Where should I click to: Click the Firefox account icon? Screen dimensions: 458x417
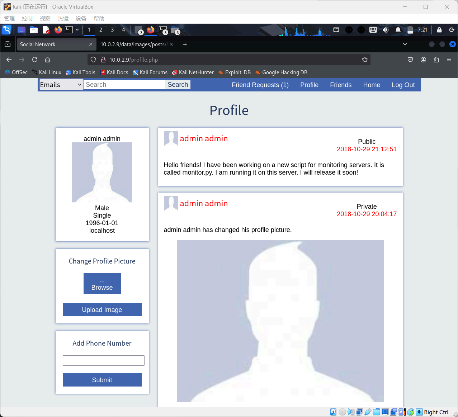423,60
